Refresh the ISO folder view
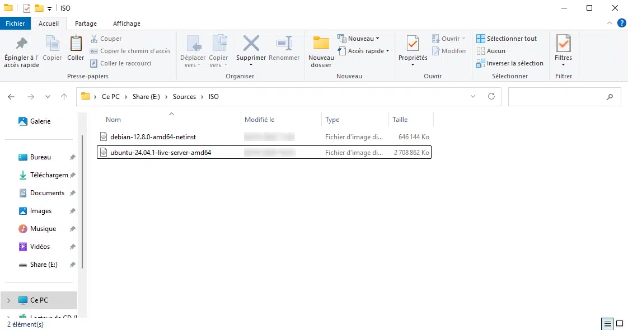Screen dimensions: 628x330 [491, 96]
